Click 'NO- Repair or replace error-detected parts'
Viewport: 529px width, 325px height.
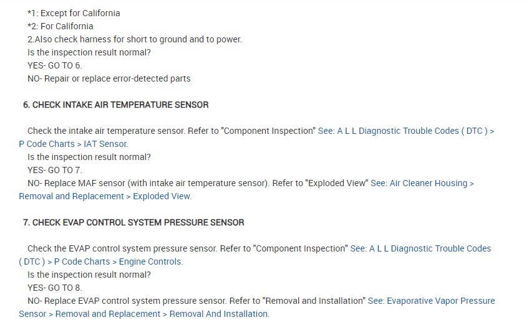click(109, 78)
